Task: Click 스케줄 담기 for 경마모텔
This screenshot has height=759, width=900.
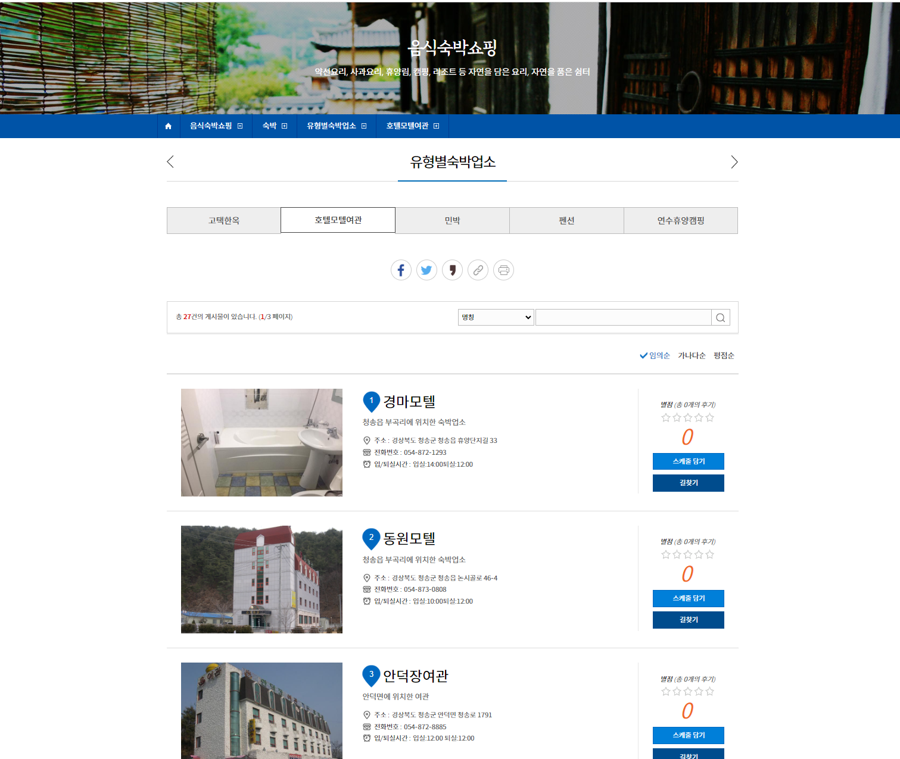Action: (688, 461)
